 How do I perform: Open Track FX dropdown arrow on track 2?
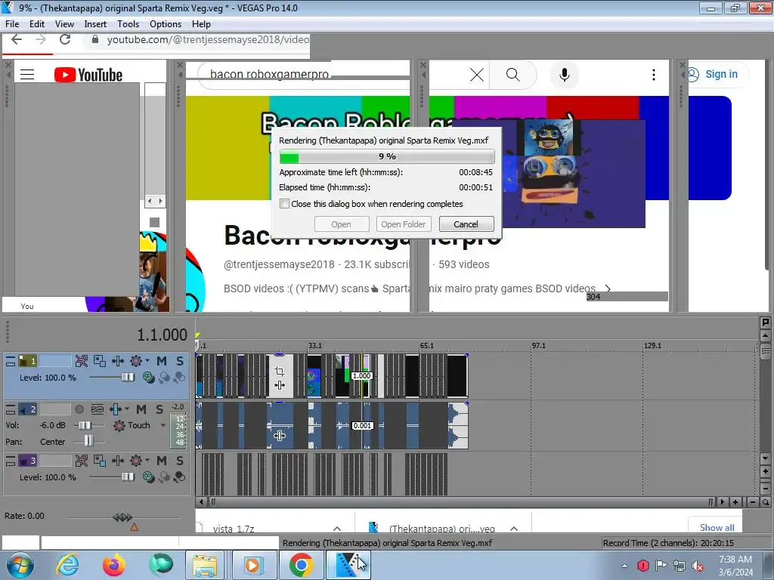127,409
